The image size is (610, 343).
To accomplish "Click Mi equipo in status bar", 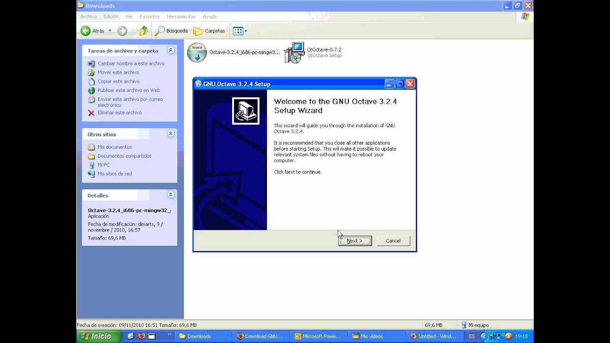I will (x=475, y=325).
